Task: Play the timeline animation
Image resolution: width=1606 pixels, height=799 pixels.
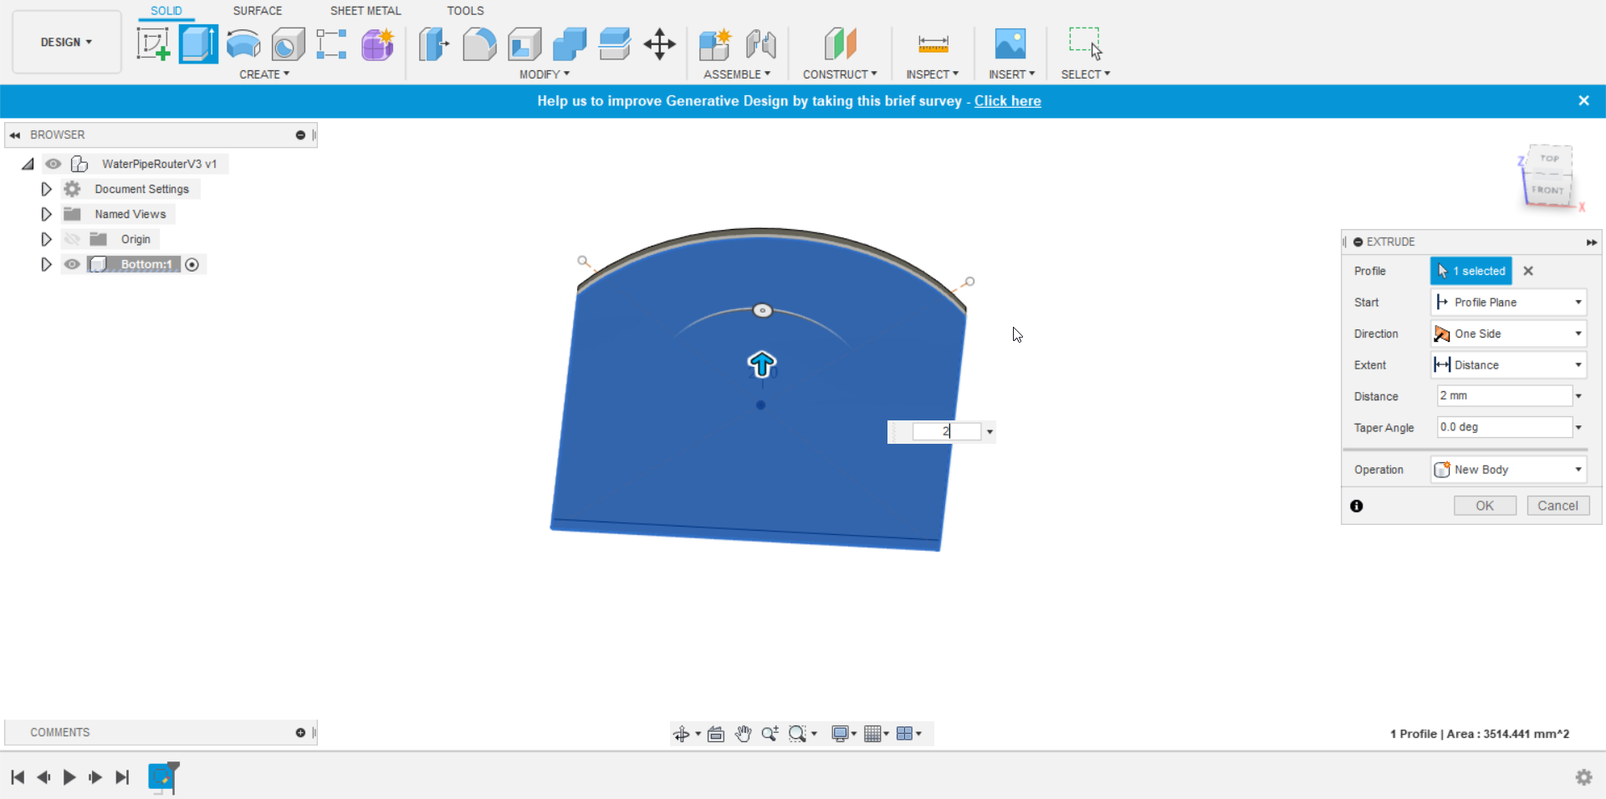Action: [x=69, y=777]
